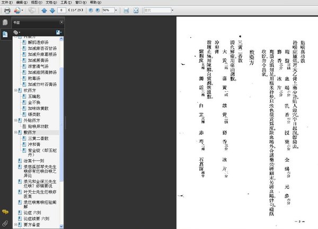
Task: Select bookmark 加减麻杏石甘汤
Action: (42, 48)
